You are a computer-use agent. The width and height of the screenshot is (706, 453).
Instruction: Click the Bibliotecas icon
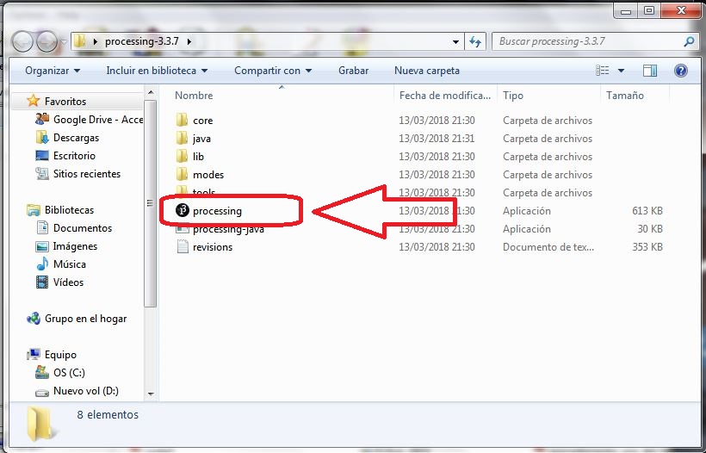34,210
